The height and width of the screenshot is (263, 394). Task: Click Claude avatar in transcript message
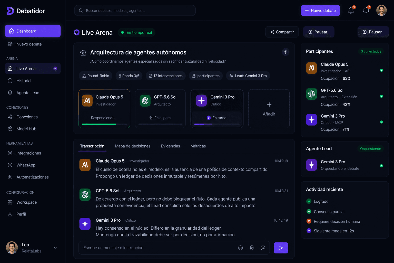tap(85, 165)
